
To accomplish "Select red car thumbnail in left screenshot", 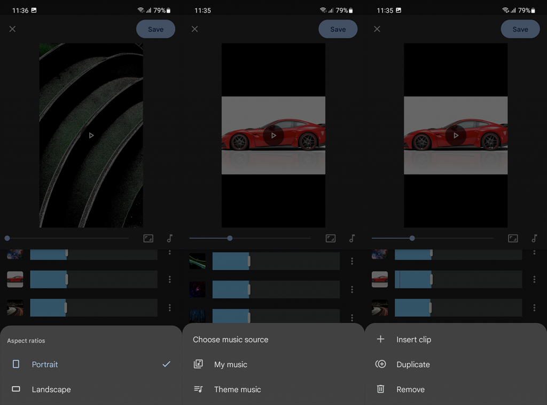I will click(x=15, y=279).
